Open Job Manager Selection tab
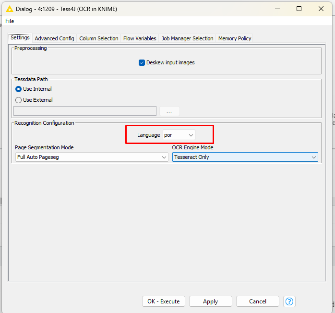The width and height of the screenshot is (335, 313). [x=187, y=38]
